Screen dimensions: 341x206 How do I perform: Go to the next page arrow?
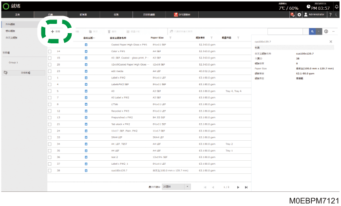(x=238, y=187)
